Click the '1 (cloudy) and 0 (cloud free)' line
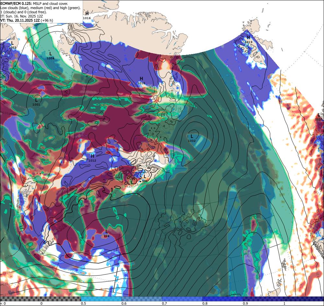The height and width of the screenshot is (306, 324). coord(24,12)
